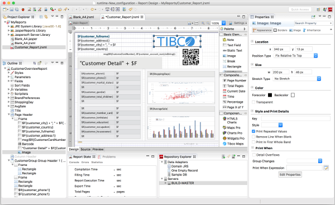The height and width of the screenshot is (205, 335).
Task: Click the Forecolor black swatch
Action: [270, 95]
